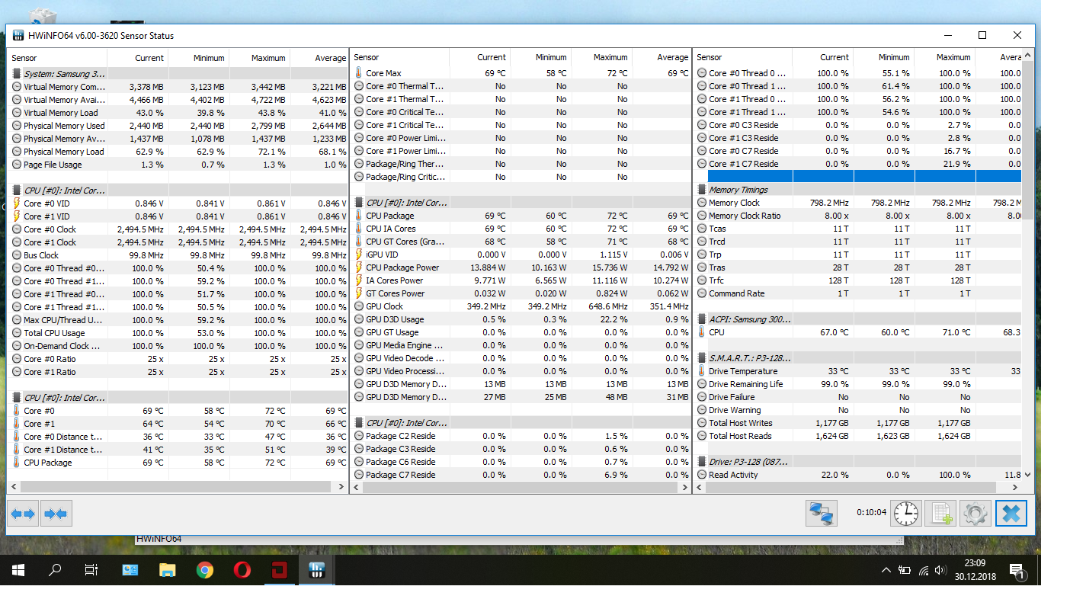Open Google Chrome from the taskbar

[204, 570]
